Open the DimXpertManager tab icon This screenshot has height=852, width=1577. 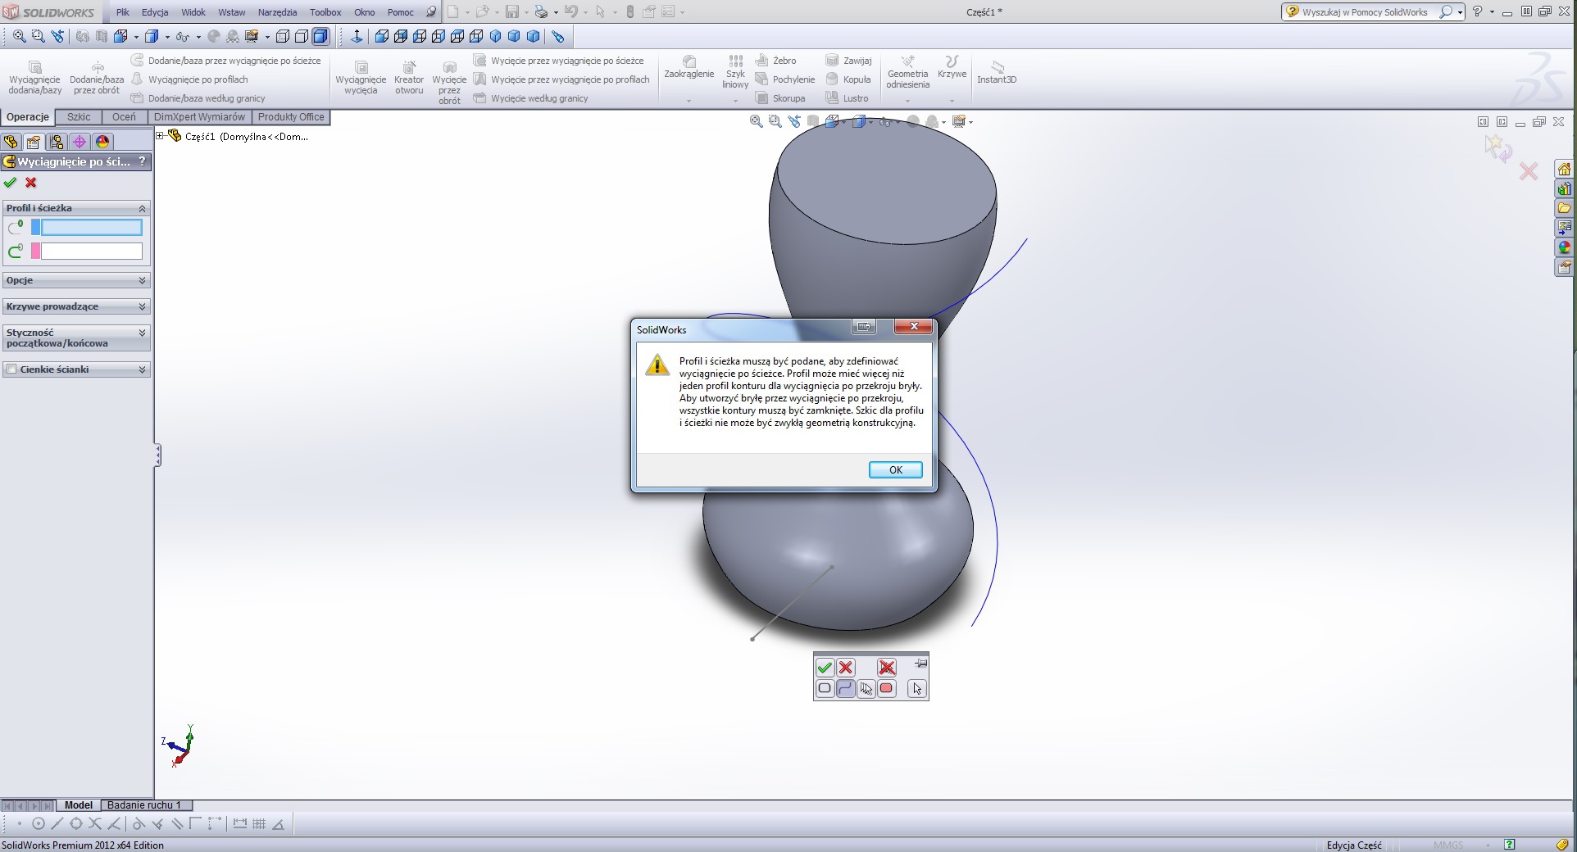coord(80,142)
